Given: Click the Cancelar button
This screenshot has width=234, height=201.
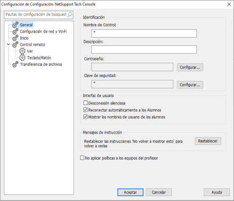Looking at the screenshot, I should [x=159, y=192].
